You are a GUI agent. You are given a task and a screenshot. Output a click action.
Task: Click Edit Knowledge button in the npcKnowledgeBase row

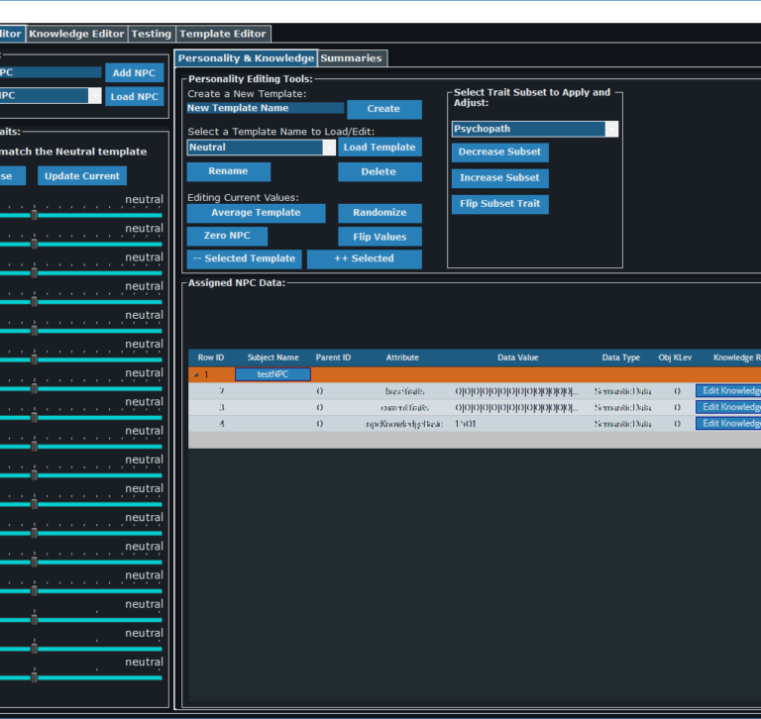click(x=728, y=424)
